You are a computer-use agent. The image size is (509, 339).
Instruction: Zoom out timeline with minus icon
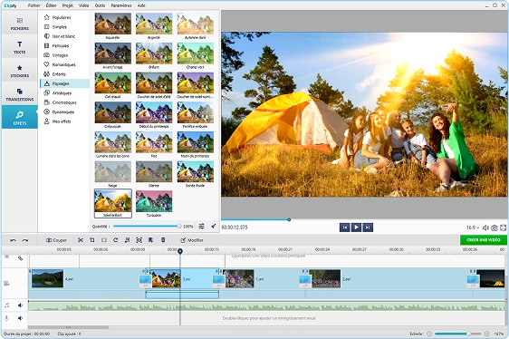(429, 334)
